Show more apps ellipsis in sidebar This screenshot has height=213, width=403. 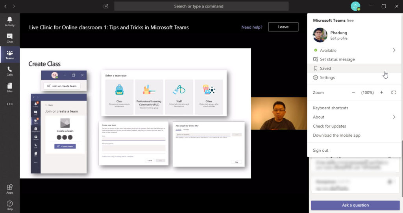coord(9,104)
